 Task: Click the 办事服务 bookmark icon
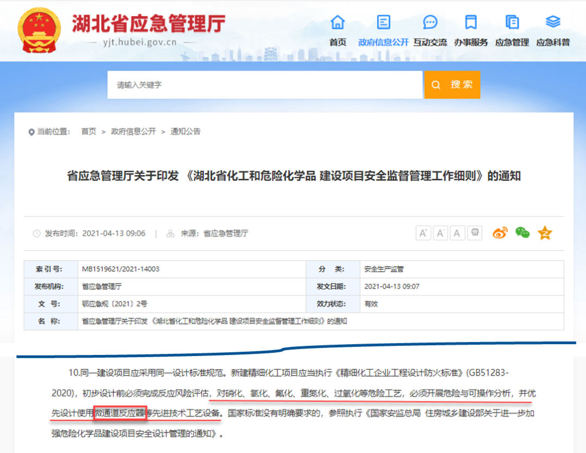(471, 22)
